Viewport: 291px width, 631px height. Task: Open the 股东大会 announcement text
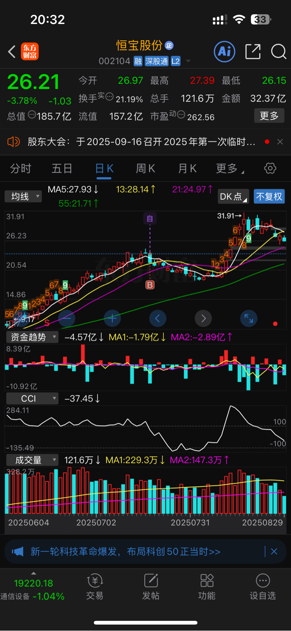point(142,142)
